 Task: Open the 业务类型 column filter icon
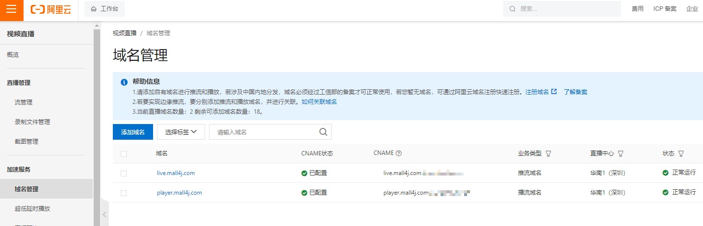coord(548,154)
